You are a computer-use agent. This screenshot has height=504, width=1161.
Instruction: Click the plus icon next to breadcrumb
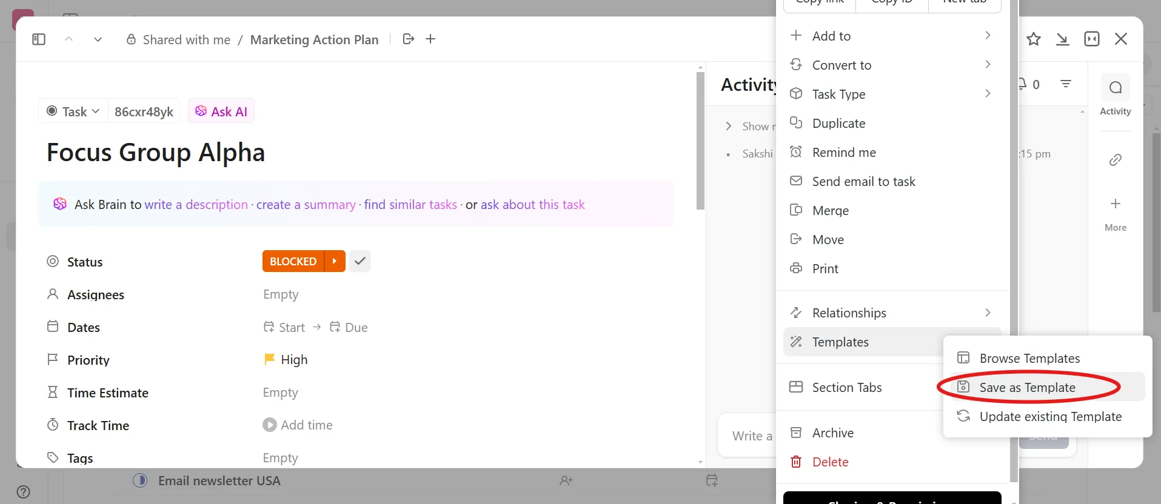[x=430, y=39]
